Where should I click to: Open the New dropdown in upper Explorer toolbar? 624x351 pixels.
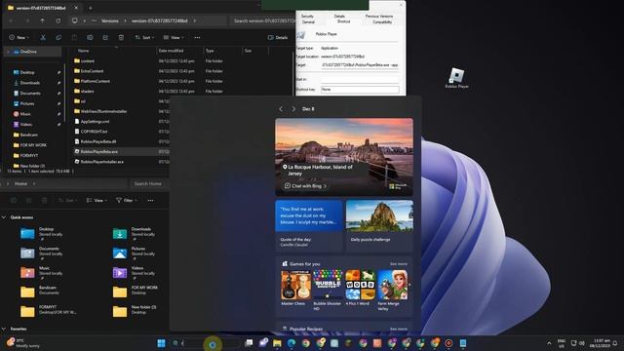click(19, 37)
